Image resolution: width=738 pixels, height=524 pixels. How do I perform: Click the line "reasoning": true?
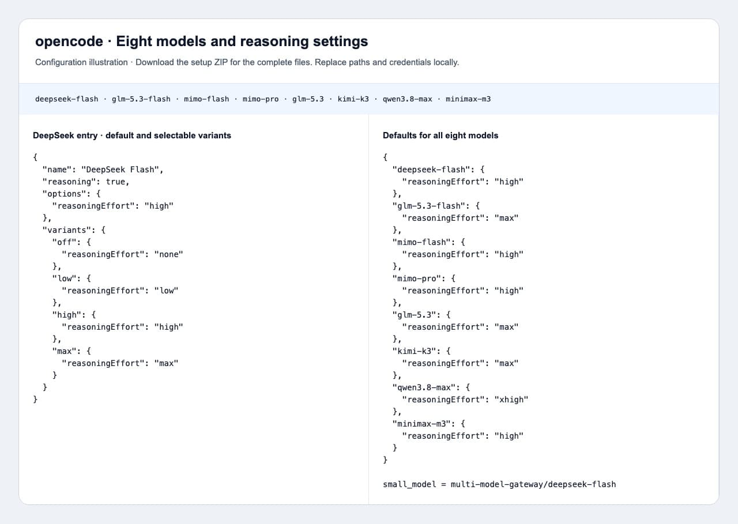click(x=86, y=182)
